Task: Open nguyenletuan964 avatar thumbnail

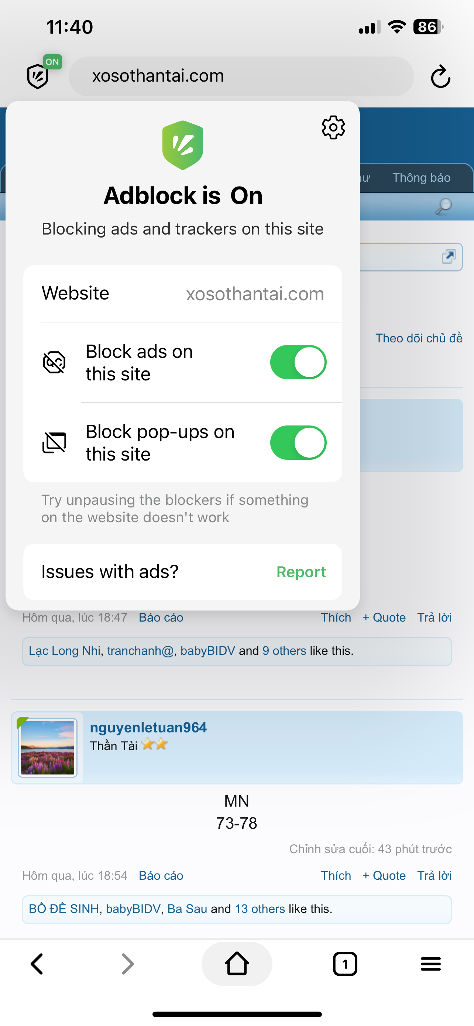Action: pos(47,748)
